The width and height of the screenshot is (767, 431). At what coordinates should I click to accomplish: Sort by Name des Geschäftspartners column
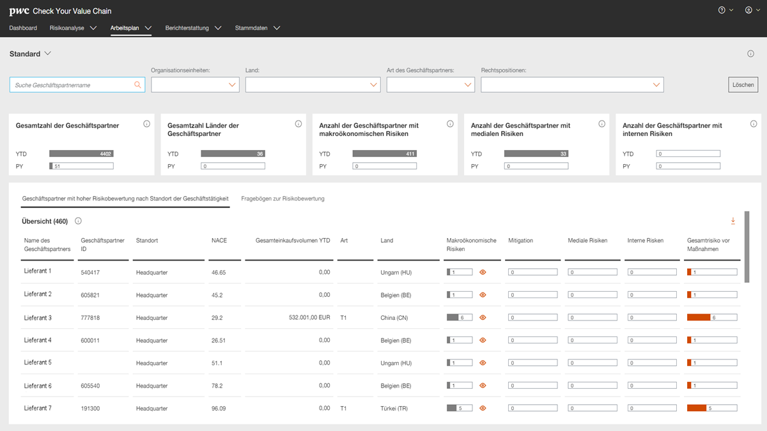[x=47, y=245]
